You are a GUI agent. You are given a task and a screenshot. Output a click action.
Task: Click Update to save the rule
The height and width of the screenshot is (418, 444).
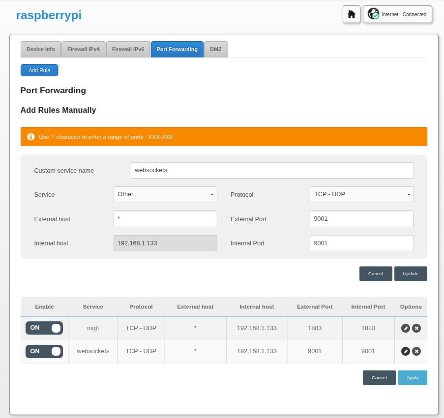[x=411, y=274]
